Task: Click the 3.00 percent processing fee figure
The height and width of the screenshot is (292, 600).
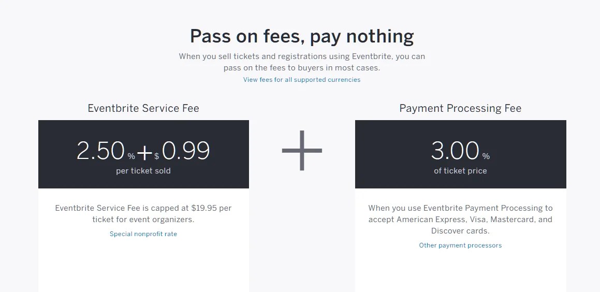Action: coord(455,151)
